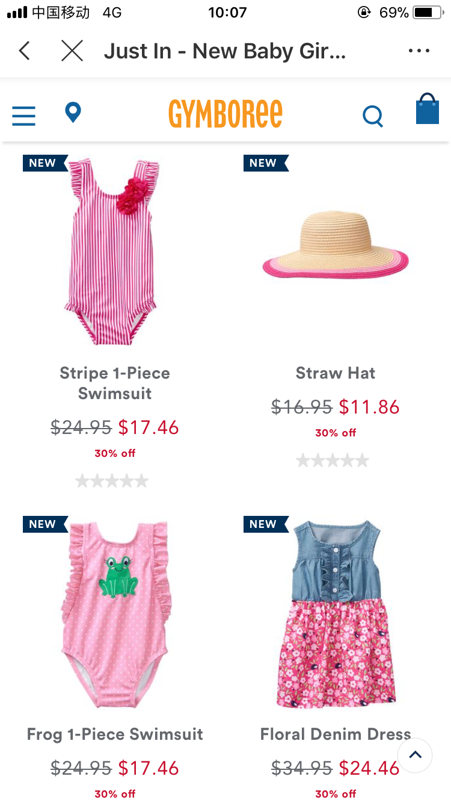Tap star rating under Stripe Swimsuit
The width and height of the screenshot is (451, 803).
pos(112,481)
